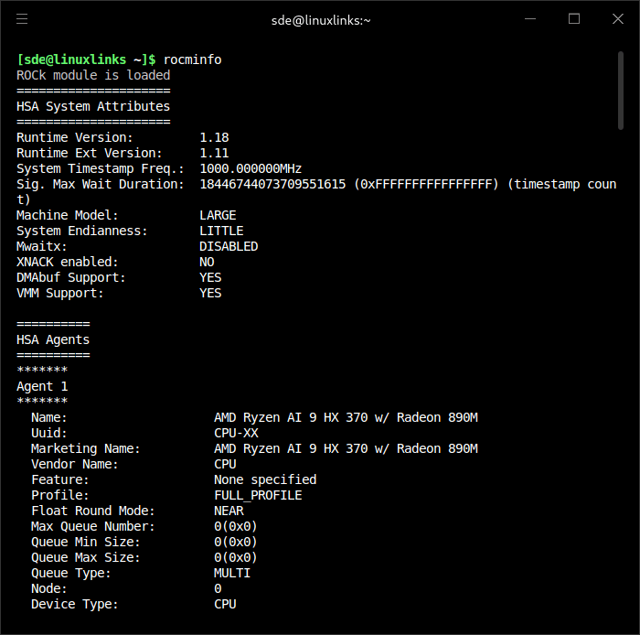Open the terminal hamburger menu
640x635 pixels.
22,19
